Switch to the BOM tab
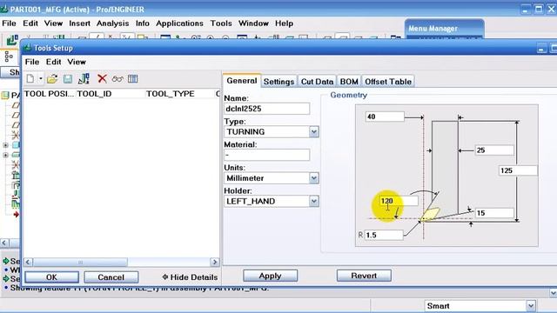The width and height of the screenshot is (557, 313). click(349, 82)
